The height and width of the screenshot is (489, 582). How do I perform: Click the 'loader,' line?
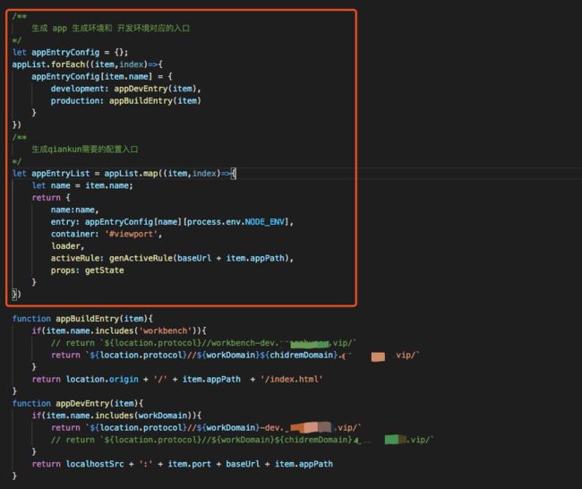point(67,246)
